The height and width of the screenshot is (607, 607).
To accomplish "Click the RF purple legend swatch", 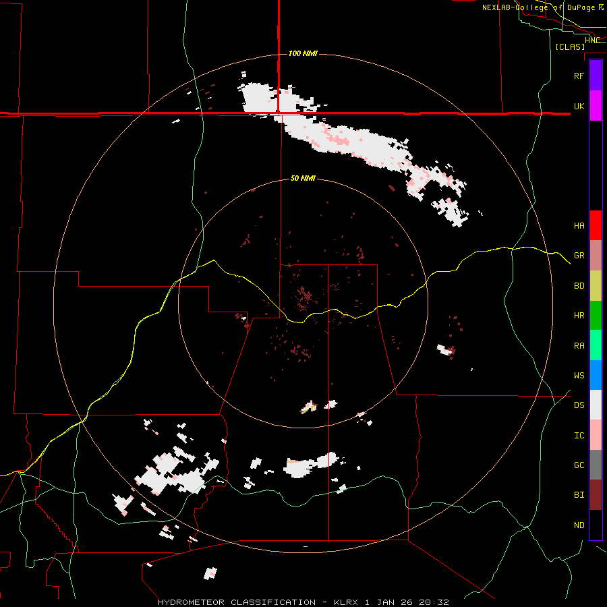I will (596, 76).
